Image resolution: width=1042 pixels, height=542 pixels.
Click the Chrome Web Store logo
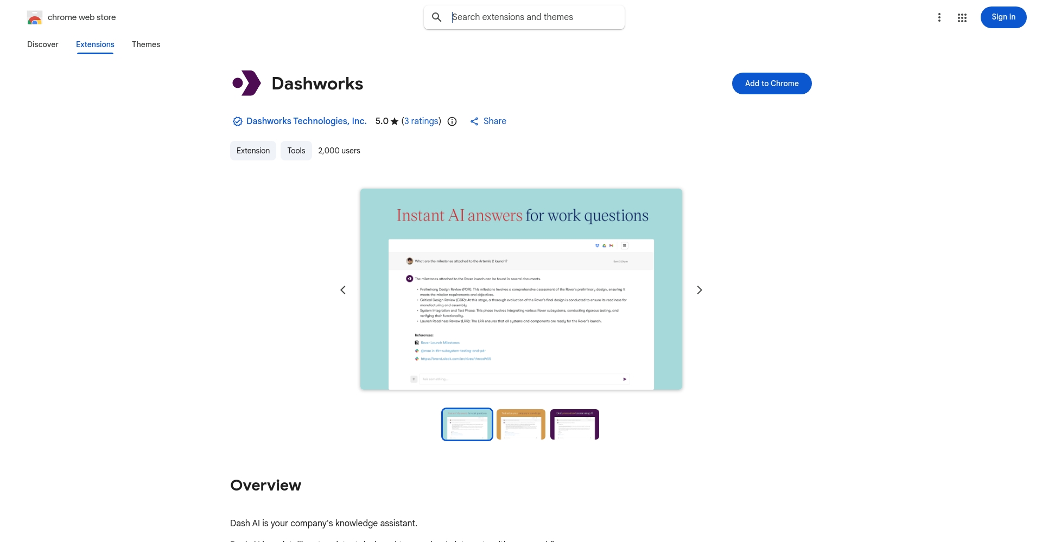pyautogui.click(x=35, y=17)
